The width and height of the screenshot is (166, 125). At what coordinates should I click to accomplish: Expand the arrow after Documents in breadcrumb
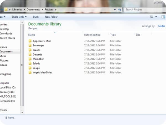coord(42,10)
